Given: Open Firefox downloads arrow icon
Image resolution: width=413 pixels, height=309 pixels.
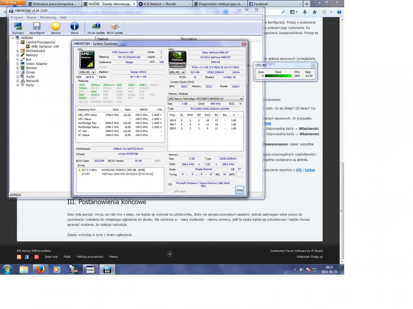Looking at the screenshot, I should click(305, 12).
